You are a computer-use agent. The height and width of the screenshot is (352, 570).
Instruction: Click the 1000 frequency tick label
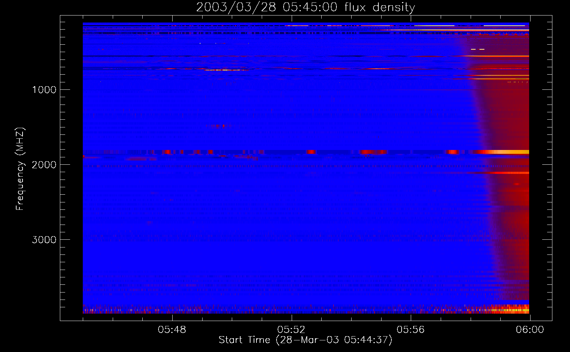pos(44,90)
